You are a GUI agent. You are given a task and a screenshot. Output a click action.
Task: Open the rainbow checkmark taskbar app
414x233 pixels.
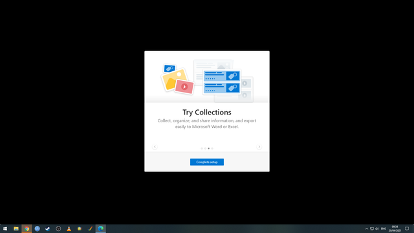tap(90, 228)
